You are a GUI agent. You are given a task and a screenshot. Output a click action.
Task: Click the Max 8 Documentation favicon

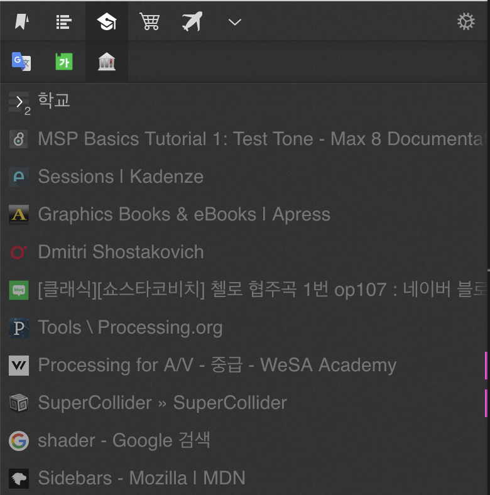coord(19,139)
